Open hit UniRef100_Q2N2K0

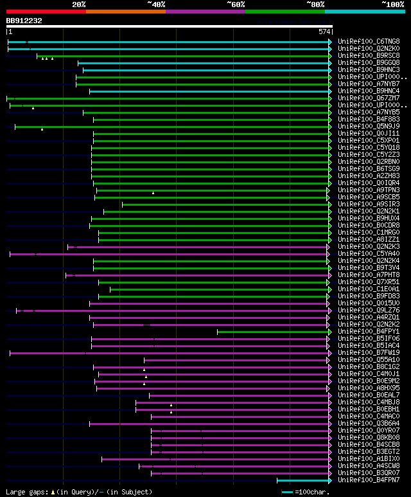pos(369,48)
